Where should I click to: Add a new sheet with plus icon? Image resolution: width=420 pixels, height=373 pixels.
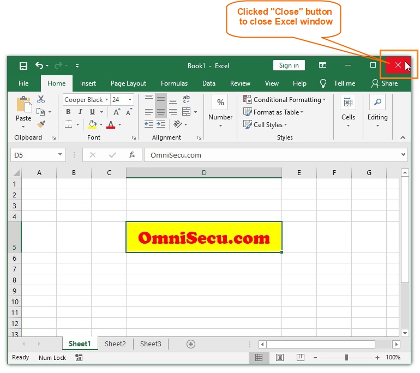pyautogui.click(x=191, y=344)
